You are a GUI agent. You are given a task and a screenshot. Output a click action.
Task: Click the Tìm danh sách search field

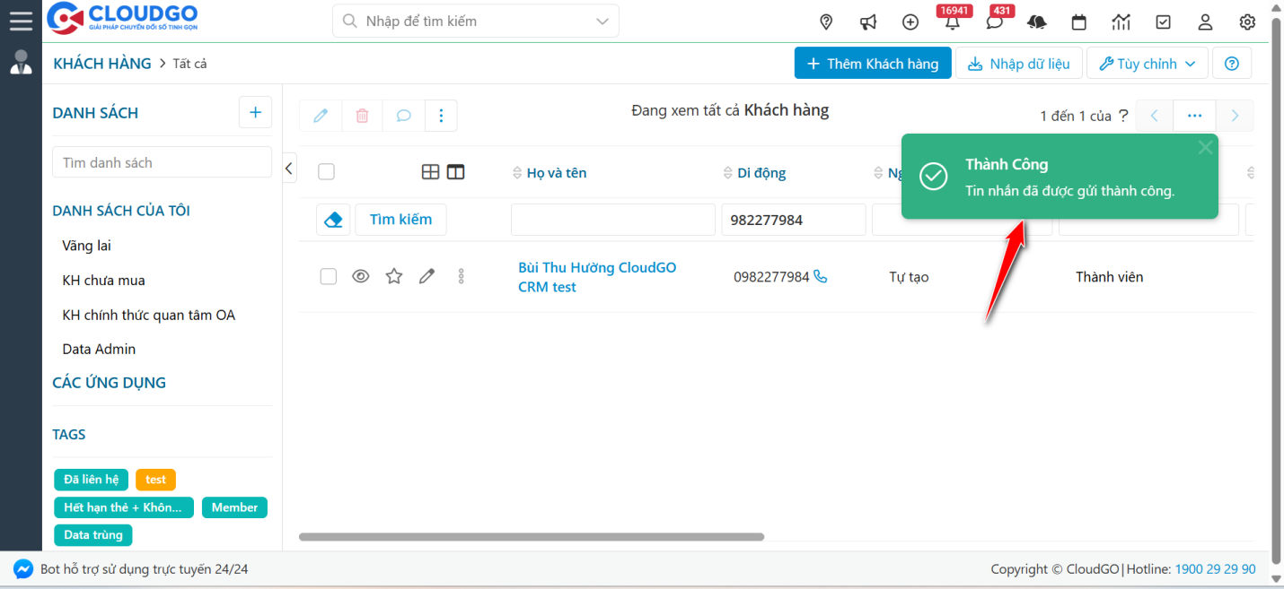pos(162,162)
